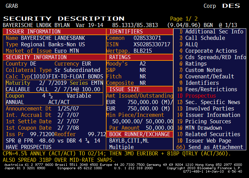Select the Call Schedule option
This screenshot has height=178, width=249.
[x=205, y=38]
